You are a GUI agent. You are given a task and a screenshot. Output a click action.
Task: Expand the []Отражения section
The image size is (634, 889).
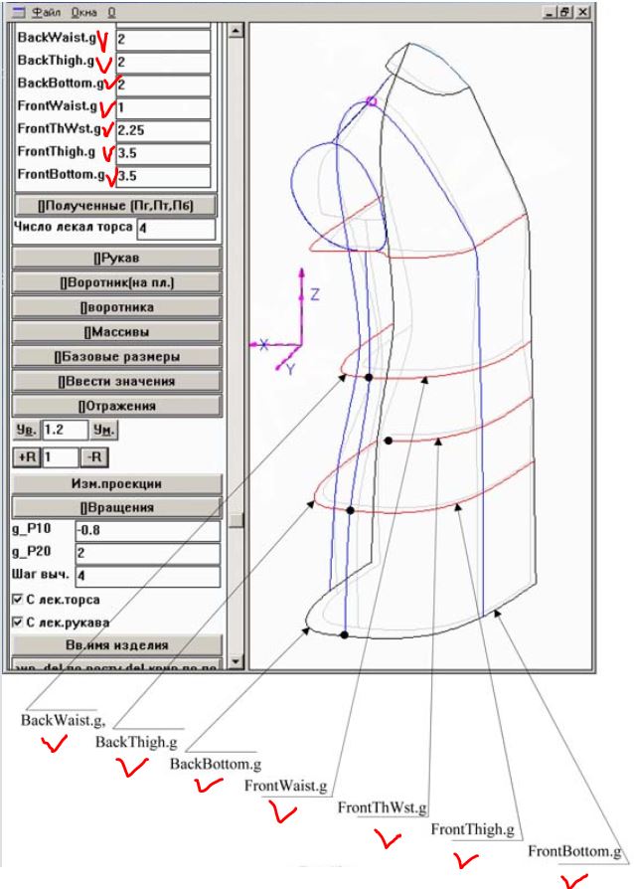coord(116,406)
